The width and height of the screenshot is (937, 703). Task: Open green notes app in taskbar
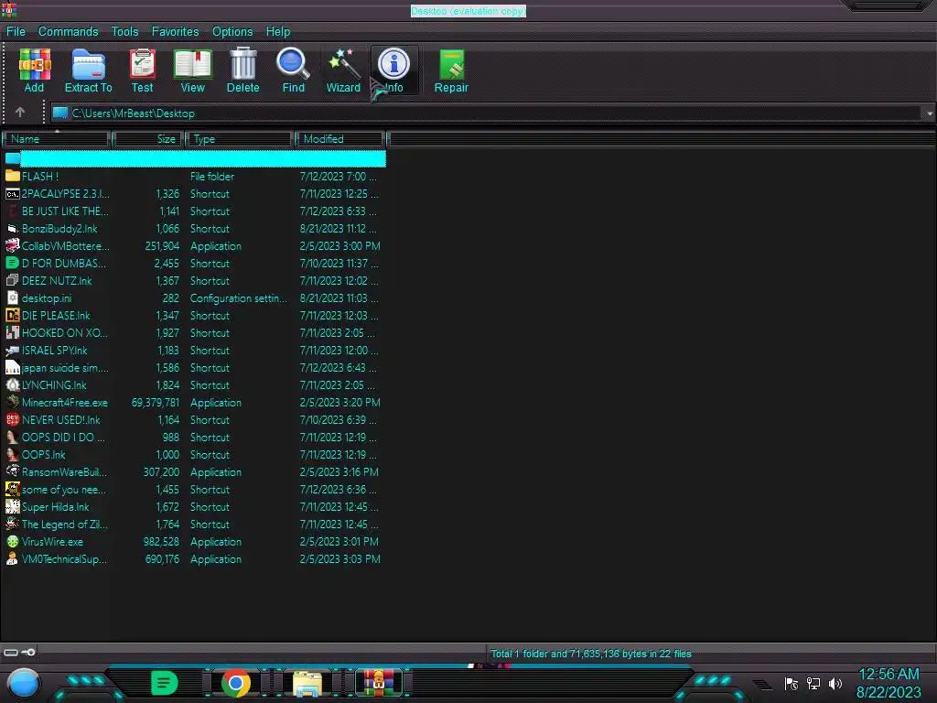tap(164, 683)
